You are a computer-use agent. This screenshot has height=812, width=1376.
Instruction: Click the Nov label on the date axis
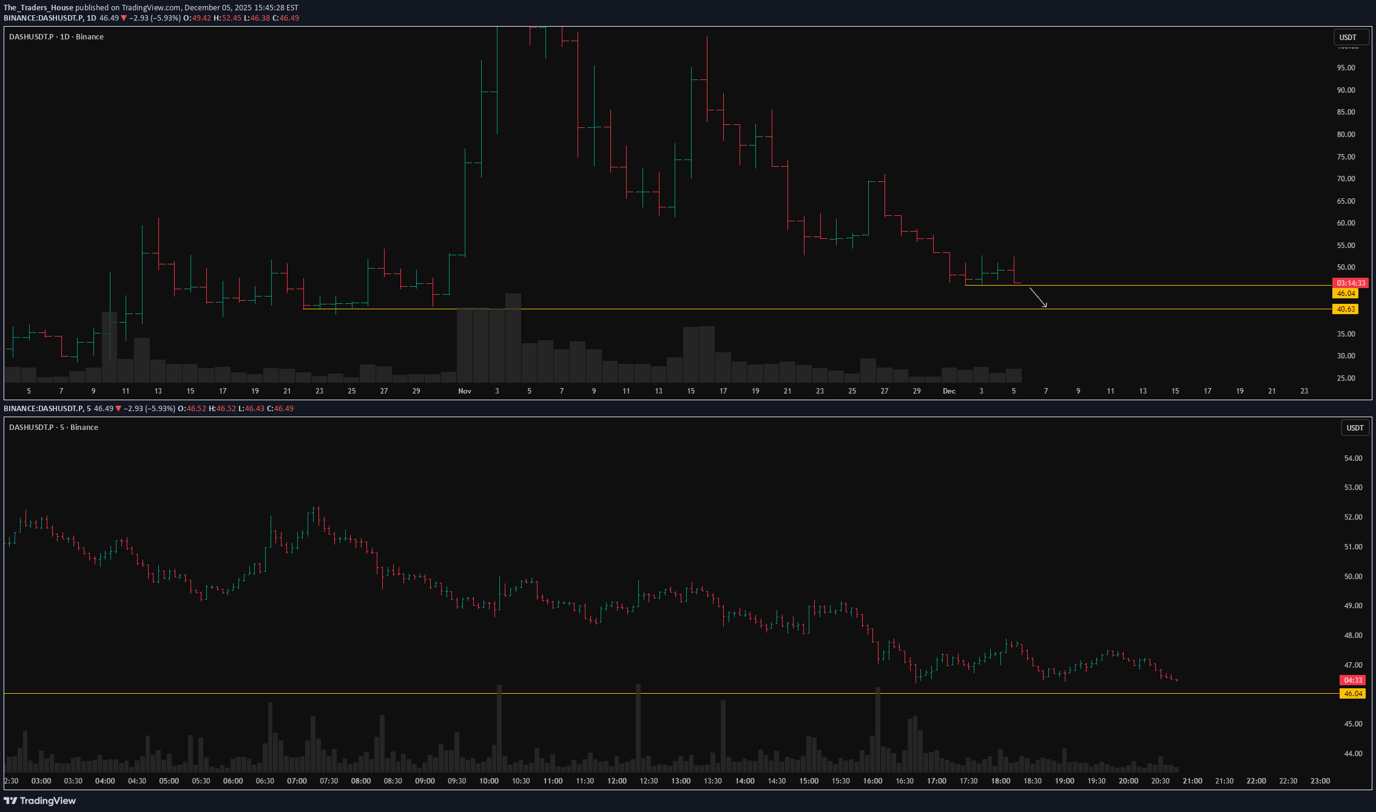[x=465, y=391]
